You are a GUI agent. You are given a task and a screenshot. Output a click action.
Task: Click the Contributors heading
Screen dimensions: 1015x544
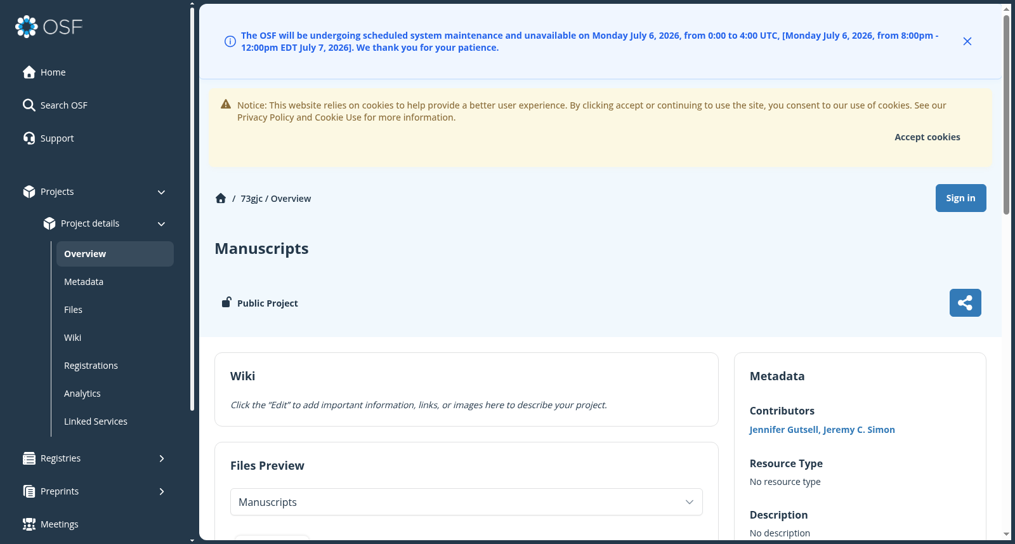(x=782, y=411)
